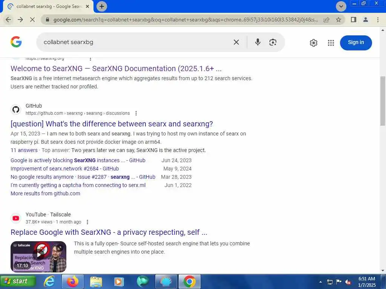386x289 pixels.
Task: Open more options for searxng.org result
Action: pyautogui.click(x=90, y=59)
